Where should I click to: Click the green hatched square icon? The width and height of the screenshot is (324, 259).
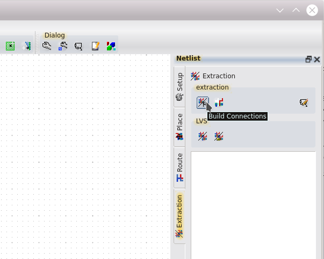click(x=10, y=46)
